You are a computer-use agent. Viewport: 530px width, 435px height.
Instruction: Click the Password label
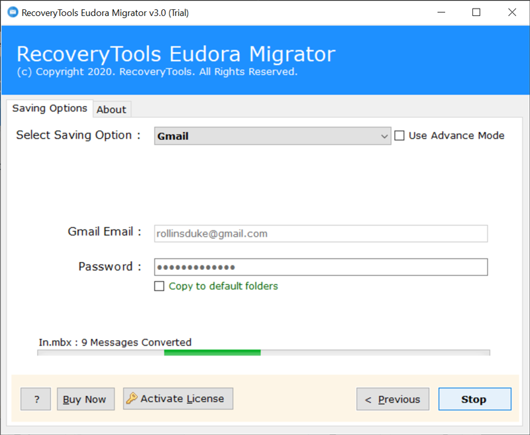click(x=110, y=267)
